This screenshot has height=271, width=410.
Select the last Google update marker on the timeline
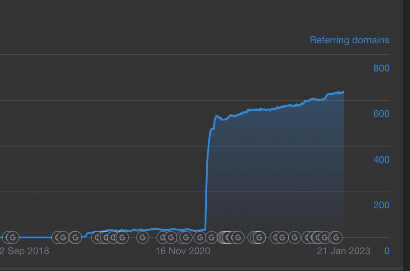(x=336, y=237)
